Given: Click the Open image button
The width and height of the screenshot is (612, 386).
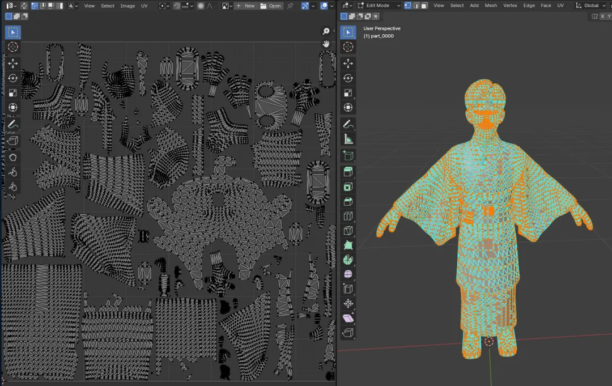Looking at the screenshot, I should click(x=270, y=6).
